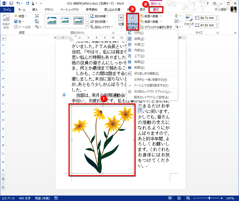Open the Align objects dropdown
239x201 pixels.
click(x=178, y=16)
